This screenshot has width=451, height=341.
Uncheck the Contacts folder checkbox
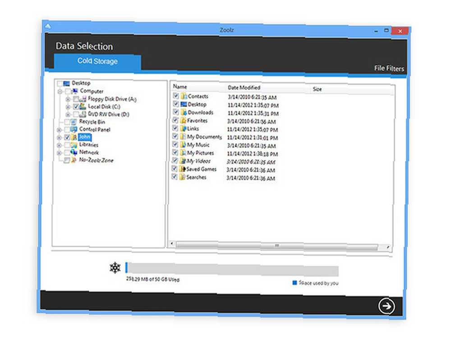pyautogui.click(x=176, y=95)
